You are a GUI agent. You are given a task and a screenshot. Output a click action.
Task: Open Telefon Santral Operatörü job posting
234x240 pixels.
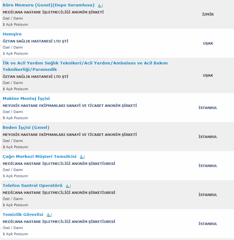[33, 186]
